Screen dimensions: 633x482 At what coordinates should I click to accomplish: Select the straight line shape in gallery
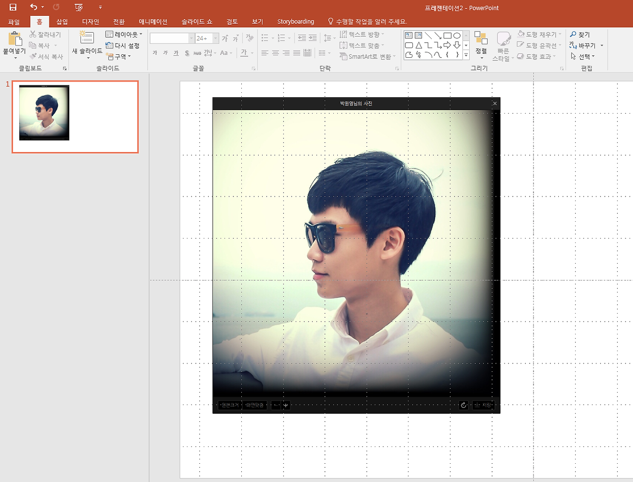pos(428,36)
